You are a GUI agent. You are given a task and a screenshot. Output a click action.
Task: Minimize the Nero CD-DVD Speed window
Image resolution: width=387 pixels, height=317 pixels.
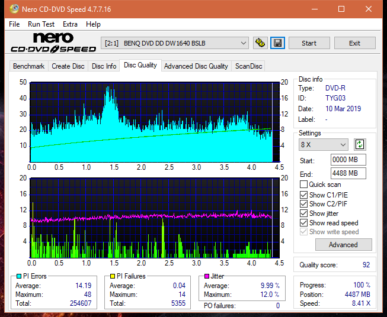(315, 9)
